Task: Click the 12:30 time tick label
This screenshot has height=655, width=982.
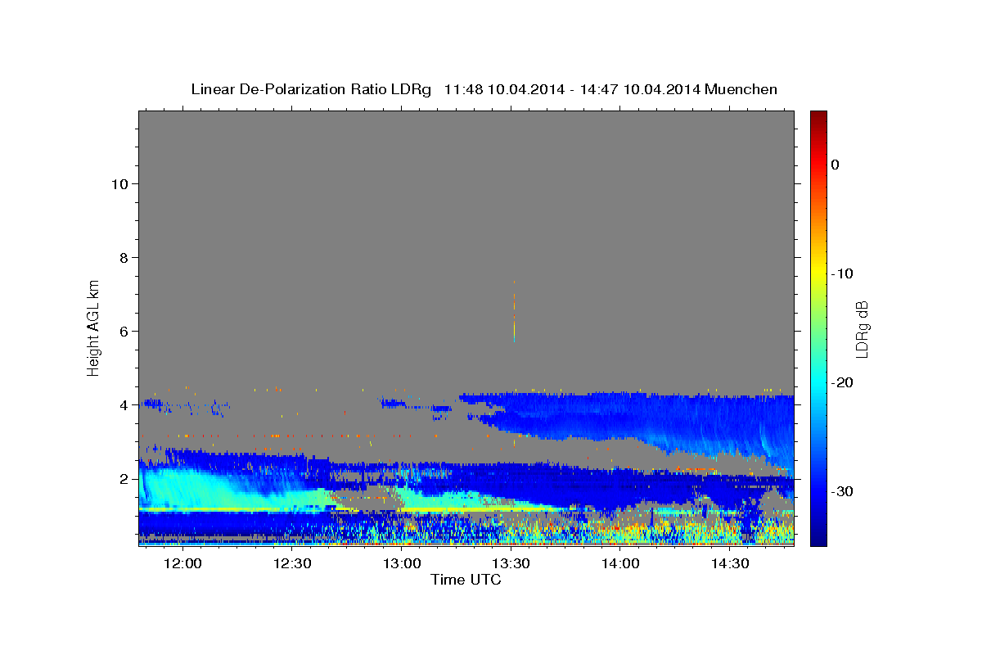Action: pos(292,564)
